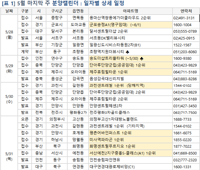Viewport: 200px width, 170px height.
Task: Click highlighted 군포송정A1(영구임대) cell
Action: 130,25
